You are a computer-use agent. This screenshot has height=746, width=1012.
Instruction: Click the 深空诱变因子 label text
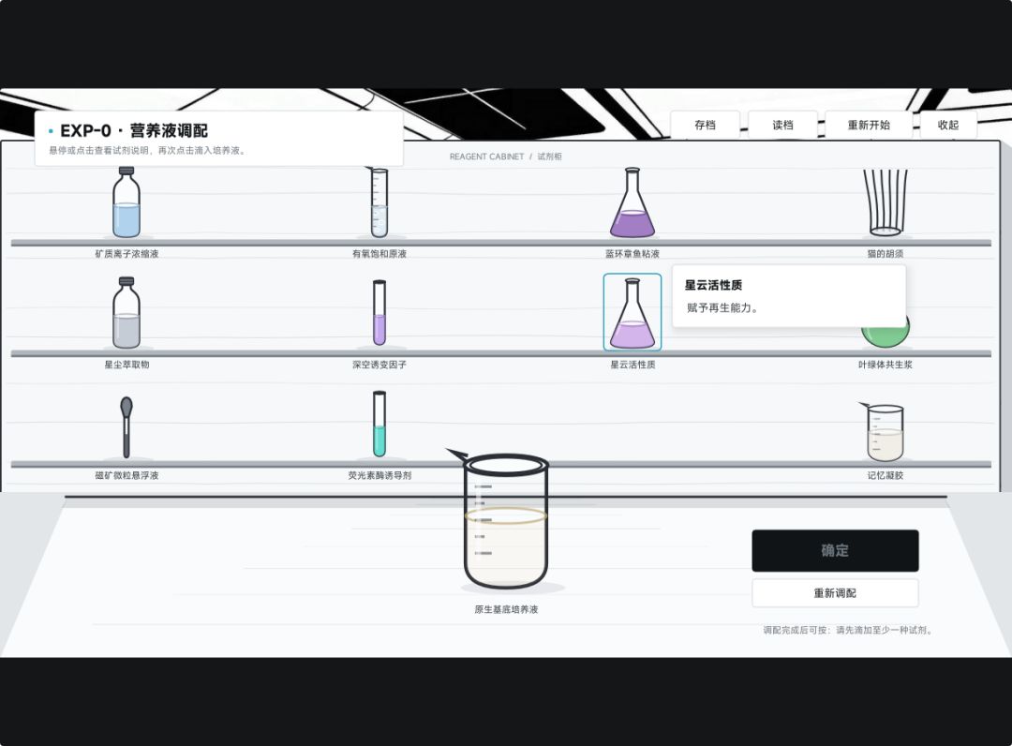(379, 365)
